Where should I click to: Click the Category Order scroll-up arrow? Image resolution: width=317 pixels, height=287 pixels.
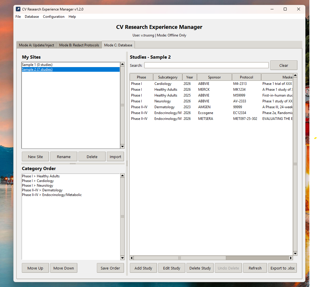122,176
